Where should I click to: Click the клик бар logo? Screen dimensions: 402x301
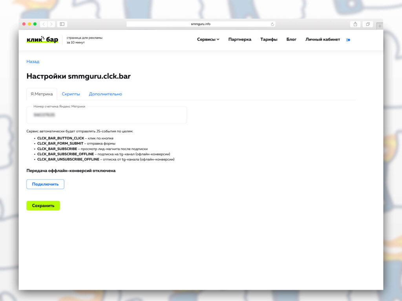42,40
